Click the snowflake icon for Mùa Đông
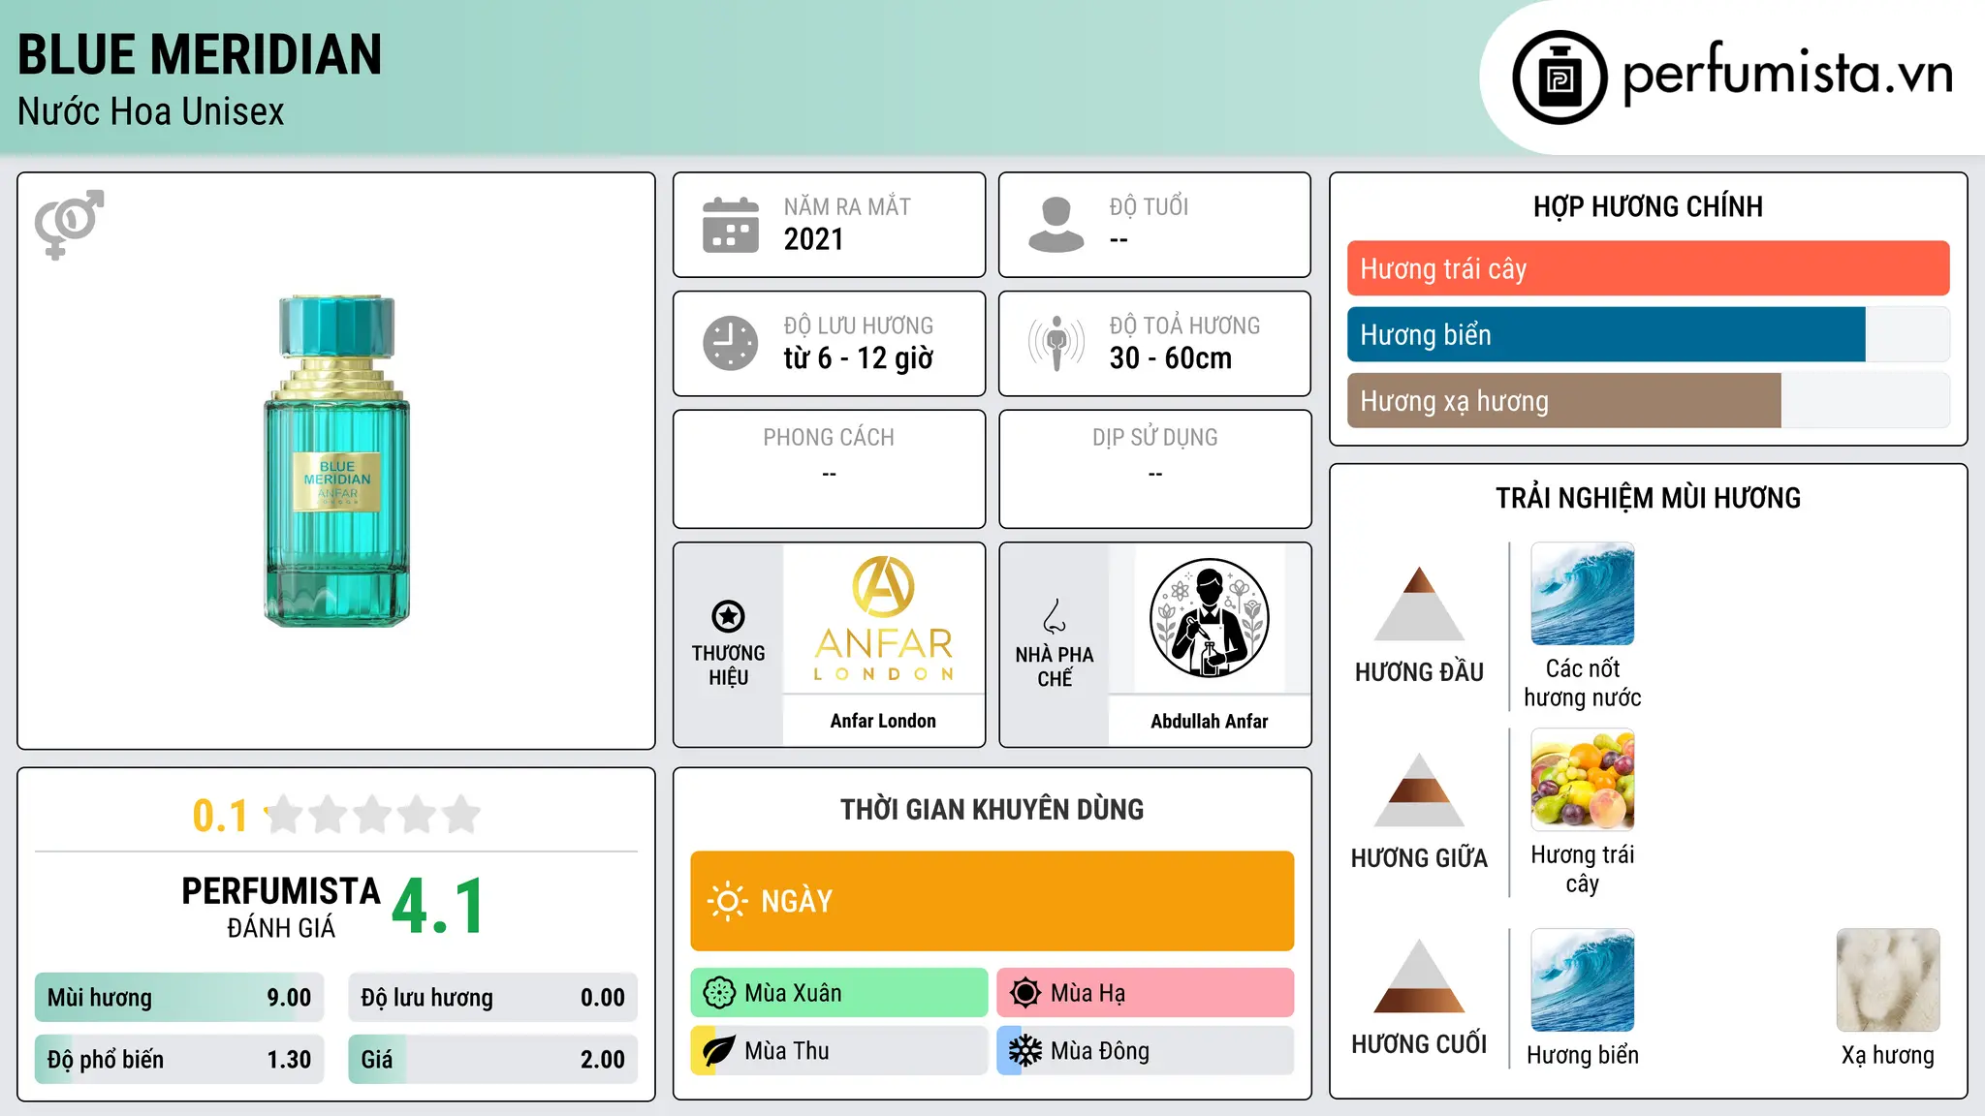This screenshot has width=1985, height=1116. 1025,1051
